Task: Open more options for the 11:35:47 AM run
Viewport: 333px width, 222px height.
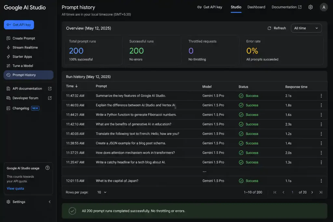Action: click(x=321, y=163)
